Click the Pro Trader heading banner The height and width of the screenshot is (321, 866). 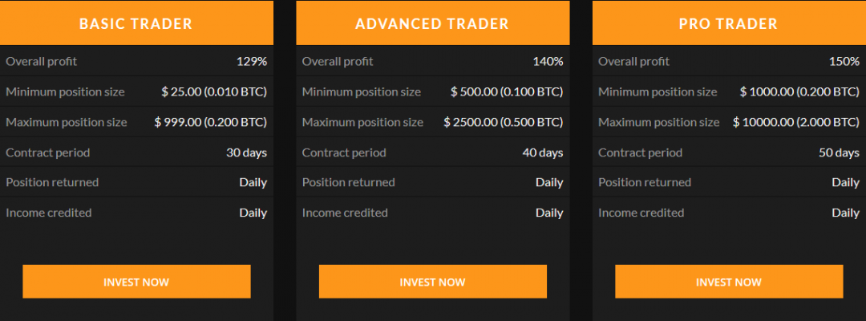(728, 23)
